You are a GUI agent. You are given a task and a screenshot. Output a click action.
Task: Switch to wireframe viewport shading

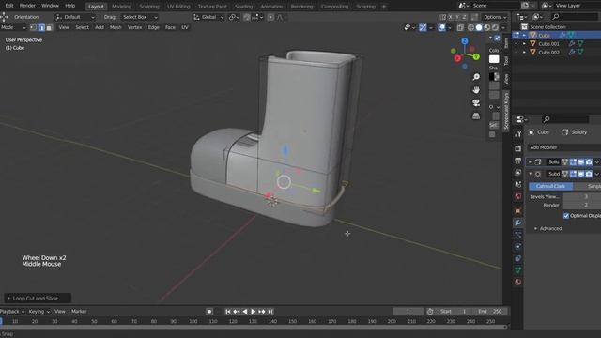pyautogui.click(x=471, y=27)
